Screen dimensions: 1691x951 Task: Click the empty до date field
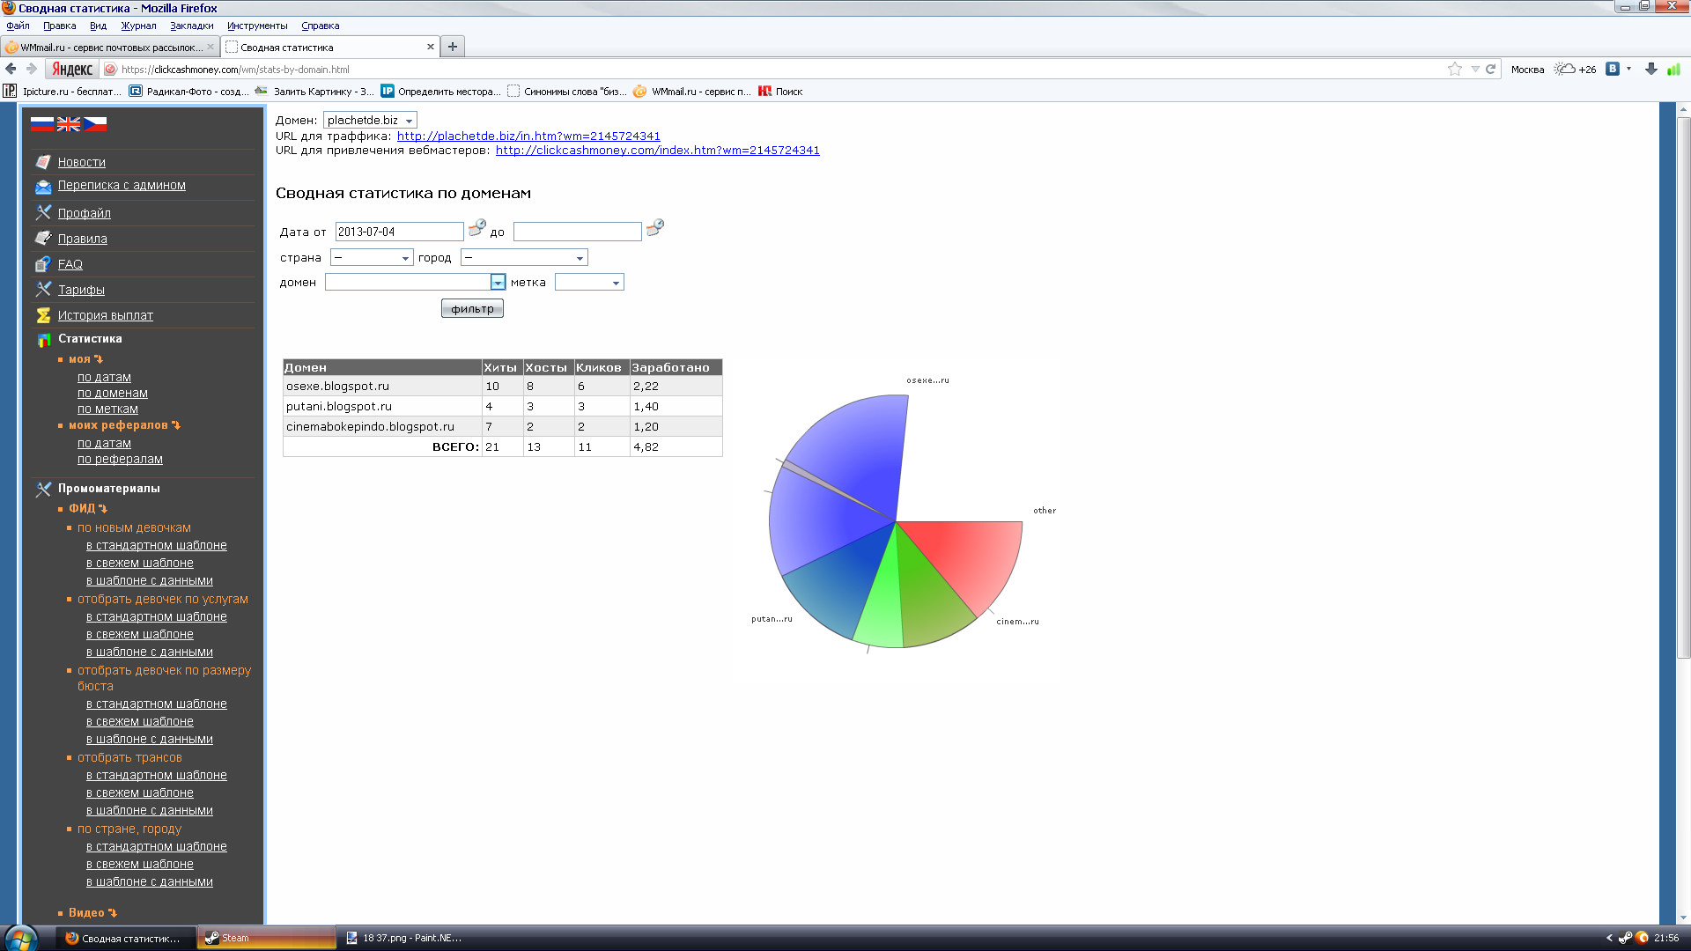tap(577, 232)
